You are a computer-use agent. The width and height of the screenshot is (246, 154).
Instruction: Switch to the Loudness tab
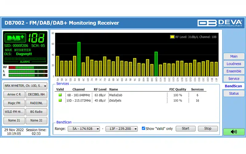[234, 64]
